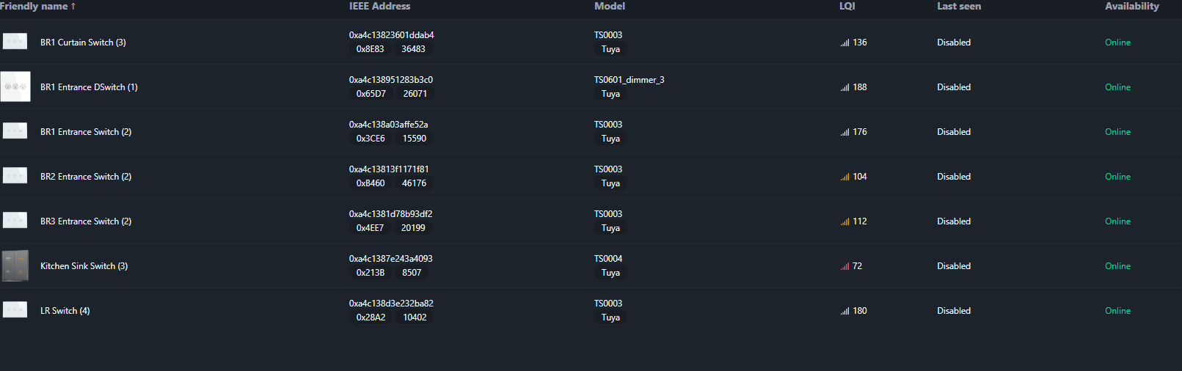Sort by the Availability column header
This screenshot has width=1182, height=371.
coord(1131,6)
